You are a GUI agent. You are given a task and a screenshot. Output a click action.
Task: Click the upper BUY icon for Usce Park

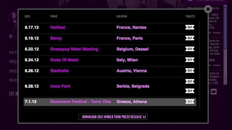[x=190, y=81]
